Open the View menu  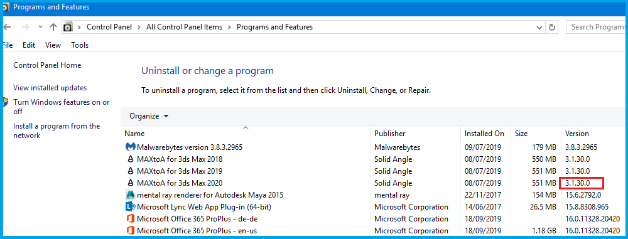tap(53, 45)
